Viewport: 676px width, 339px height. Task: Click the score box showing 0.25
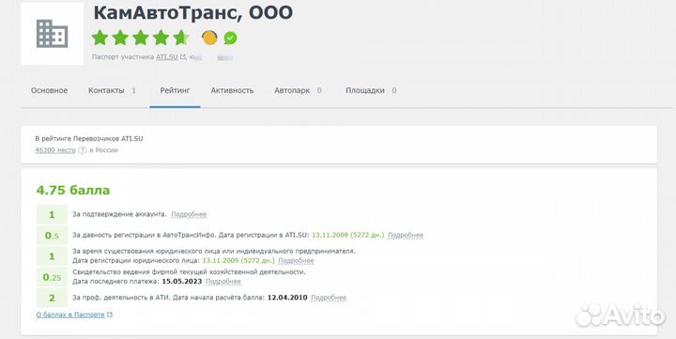[x=52, y=277]
